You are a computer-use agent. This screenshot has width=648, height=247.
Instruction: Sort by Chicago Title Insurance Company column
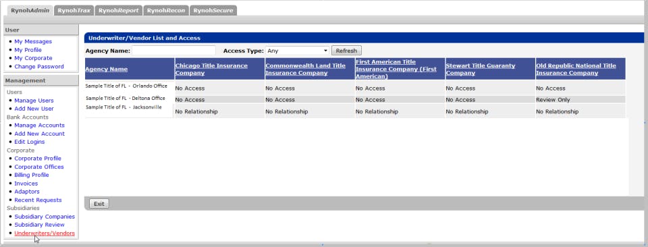click(x=211, y=69)
